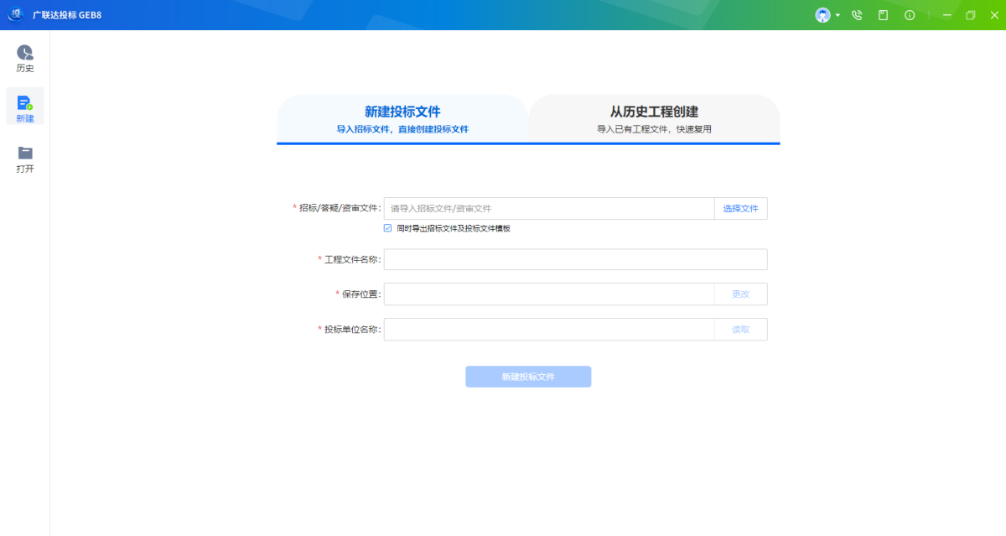Click the phone support icon

pyautogui.click(x=857, y=15)
